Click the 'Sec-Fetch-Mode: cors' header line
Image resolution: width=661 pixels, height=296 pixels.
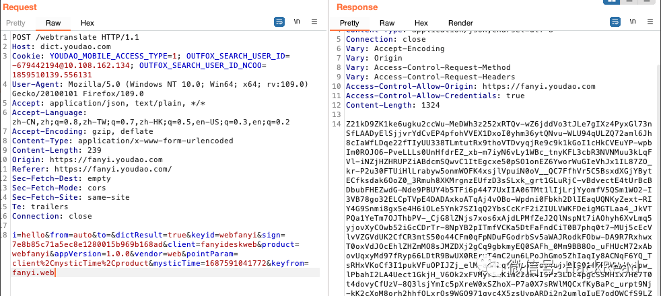click(x=59, y=188)
